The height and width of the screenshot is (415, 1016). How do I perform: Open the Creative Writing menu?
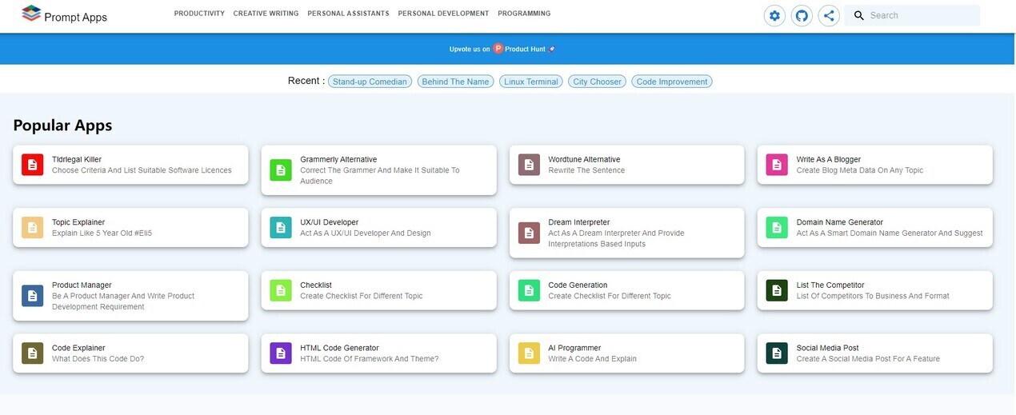(x=266, y=14)
